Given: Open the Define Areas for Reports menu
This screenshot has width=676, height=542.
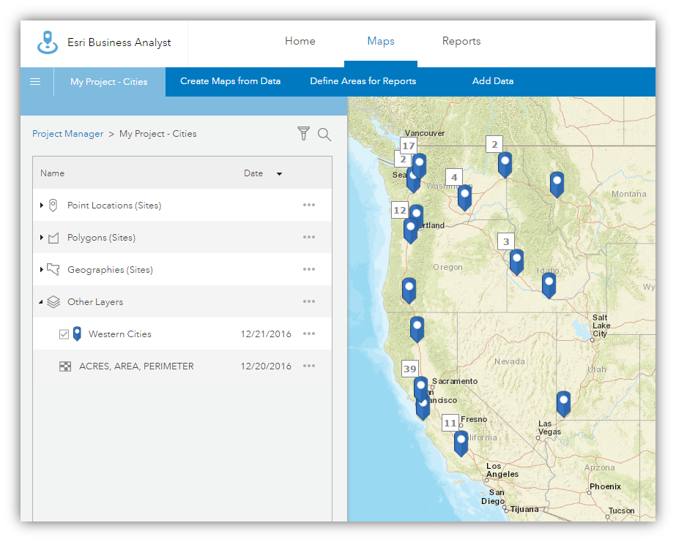Looking at the screenshot, I should (363, 81).
